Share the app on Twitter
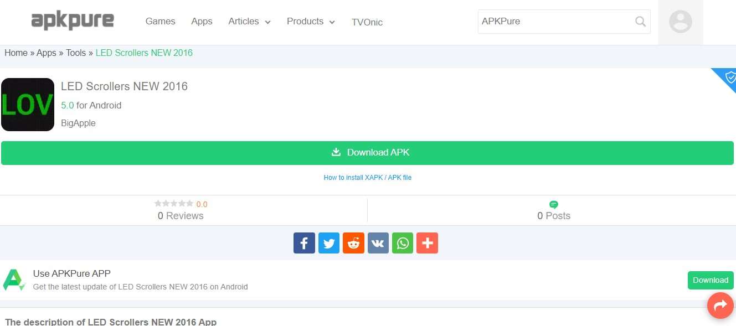The image size is (736, 326). tap(328, 243)
